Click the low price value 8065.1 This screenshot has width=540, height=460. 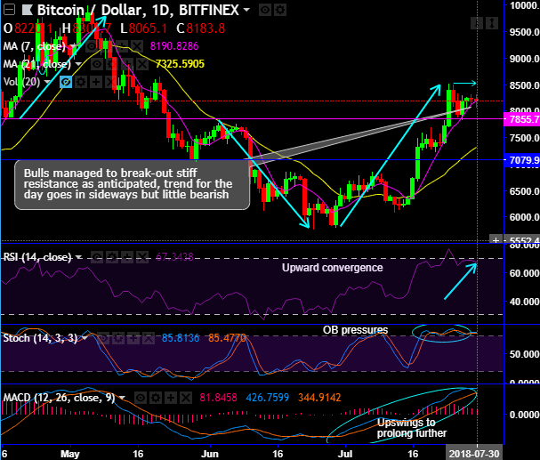pyautogui.click(x=148, y=28)
